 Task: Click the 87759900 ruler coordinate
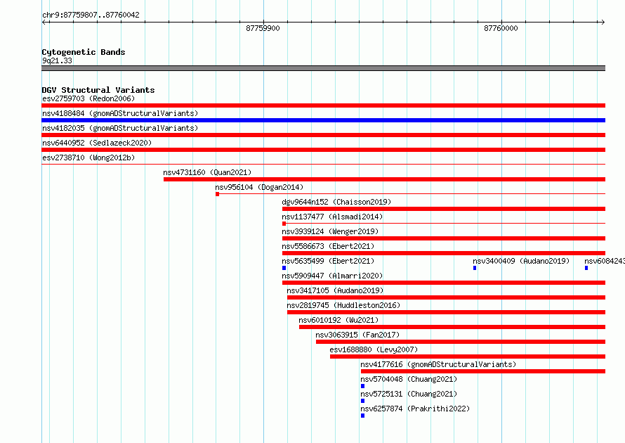(x=263, y=28)
